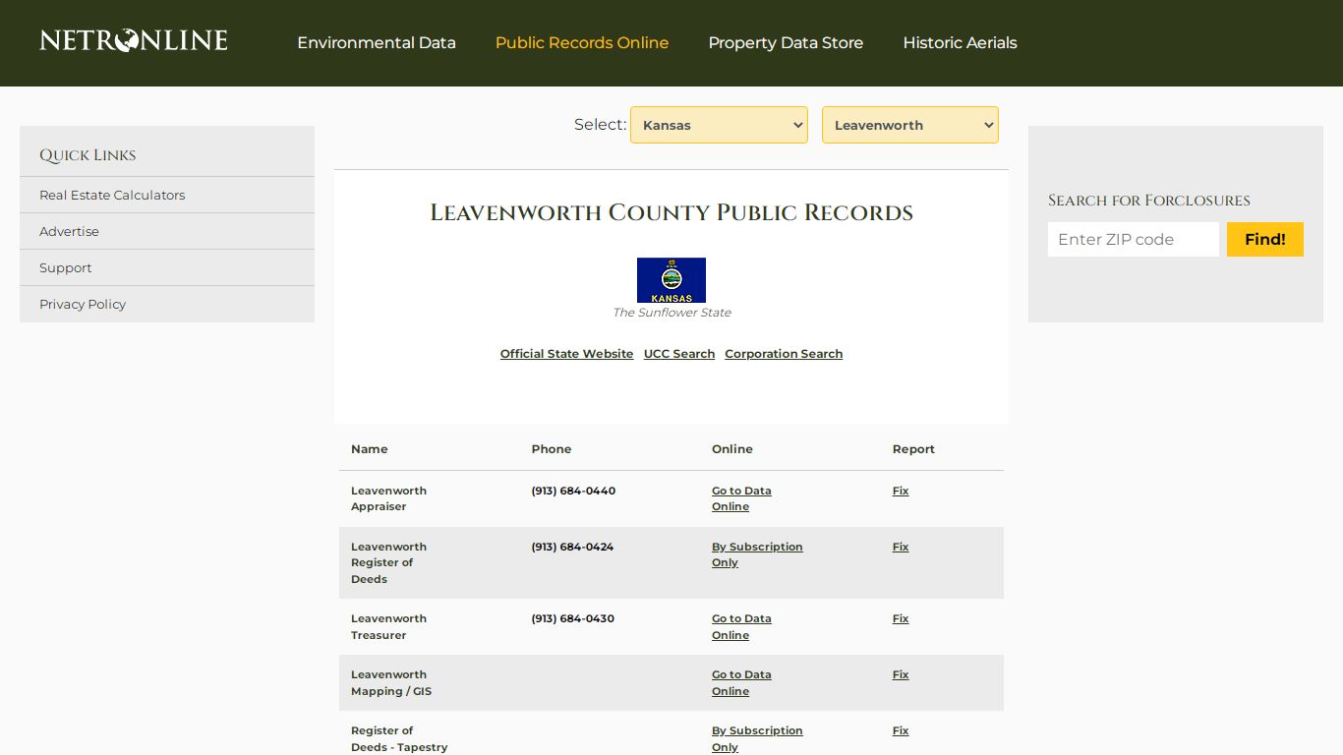This screenshot has height=755, width=1343.
Task: Open By Subscription Only for Register of Deeds
Action: coord(757,554)
